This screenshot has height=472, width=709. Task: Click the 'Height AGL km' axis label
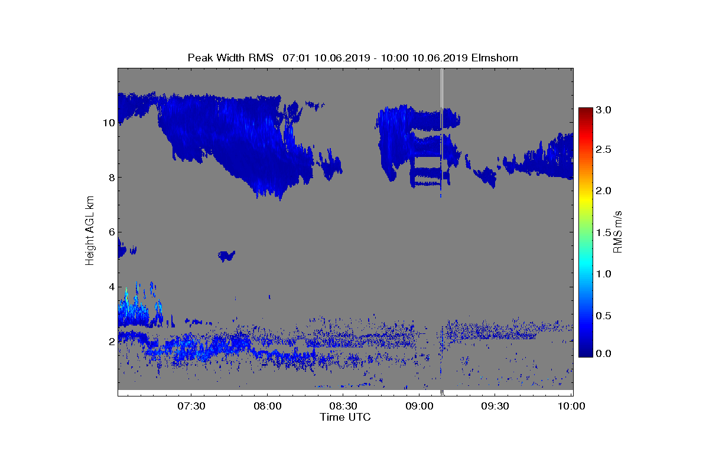pos(90,232)
